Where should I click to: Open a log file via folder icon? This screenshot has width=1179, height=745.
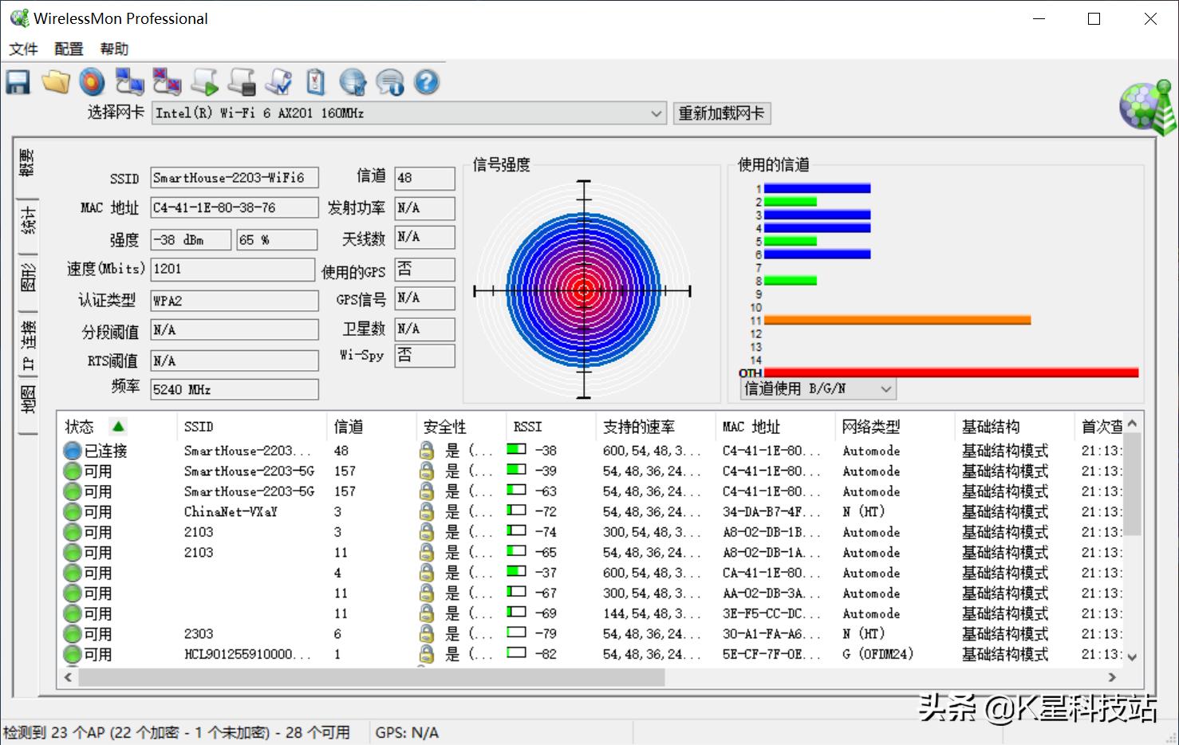point(56,81)
